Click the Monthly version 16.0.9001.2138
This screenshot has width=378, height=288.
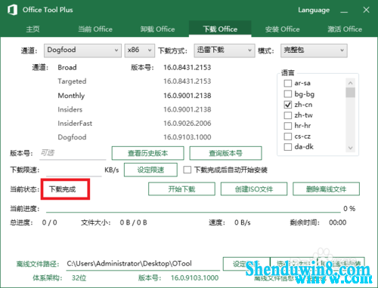(x=187, y=96)
